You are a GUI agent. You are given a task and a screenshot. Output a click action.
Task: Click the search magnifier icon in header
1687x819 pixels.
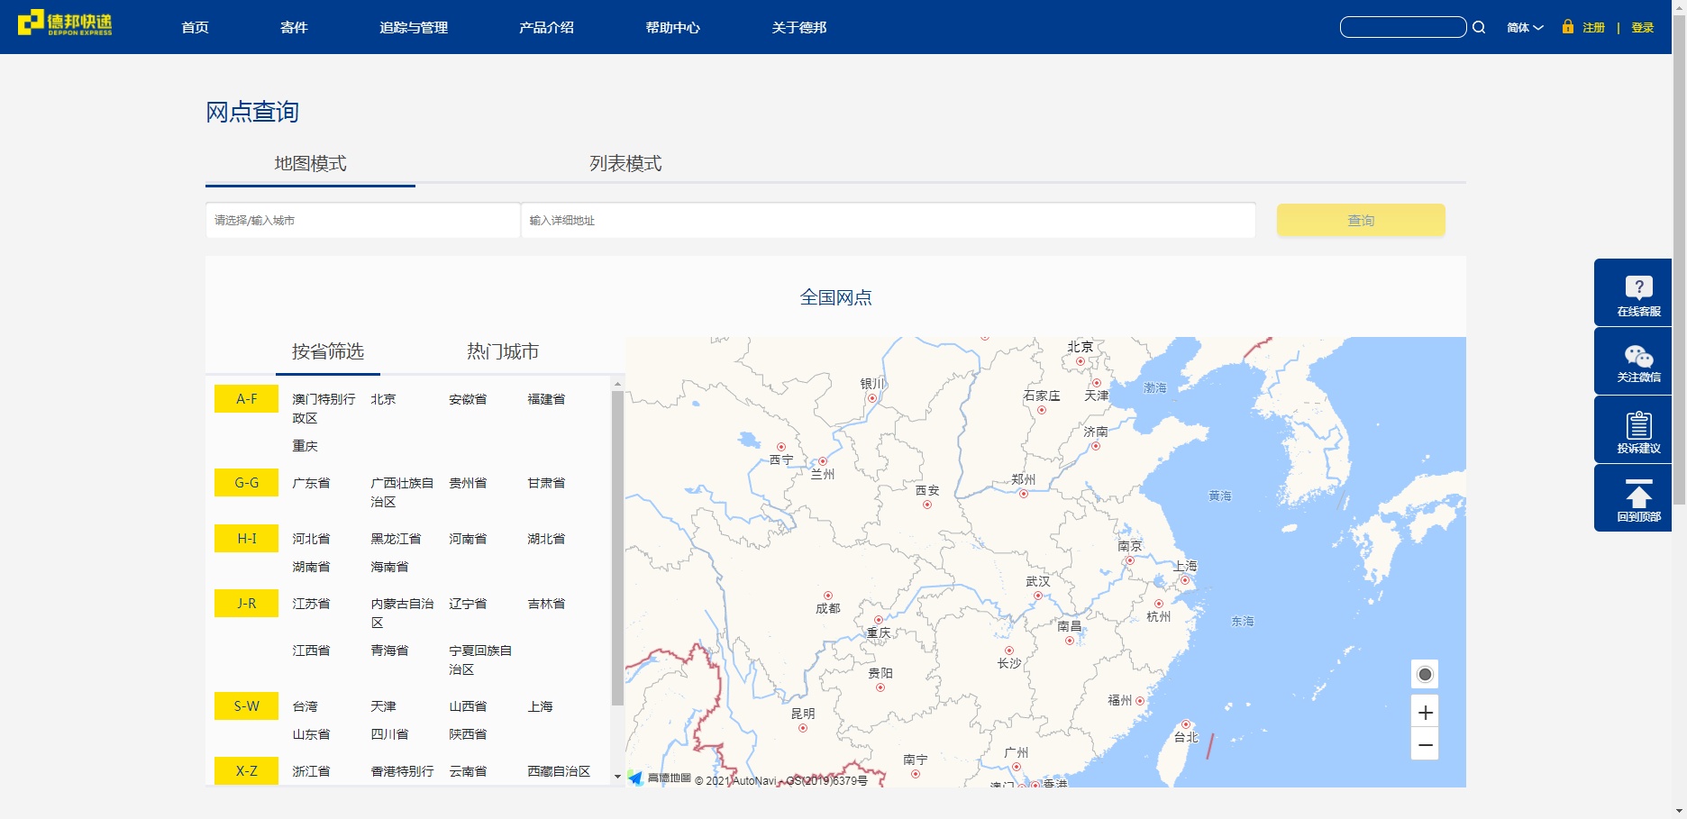coord(1479,27)
